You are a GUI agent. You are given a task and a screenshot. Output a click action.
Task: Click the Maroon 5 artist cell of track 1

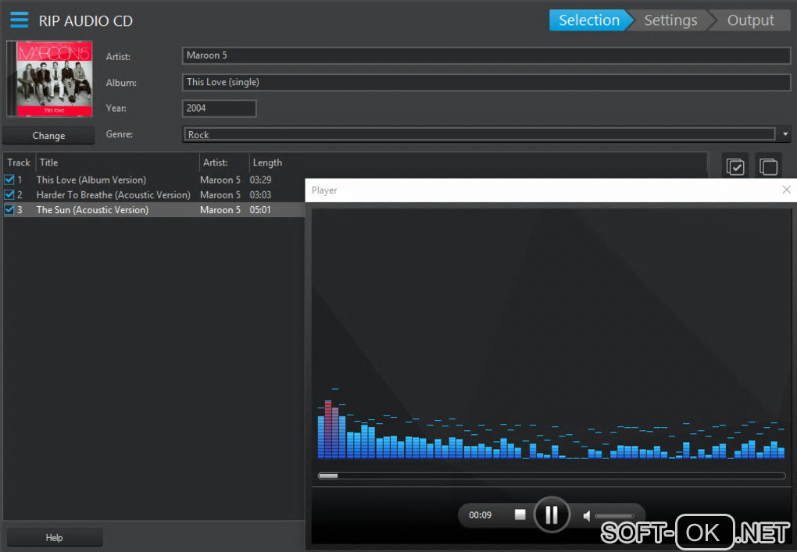(220, 180)
